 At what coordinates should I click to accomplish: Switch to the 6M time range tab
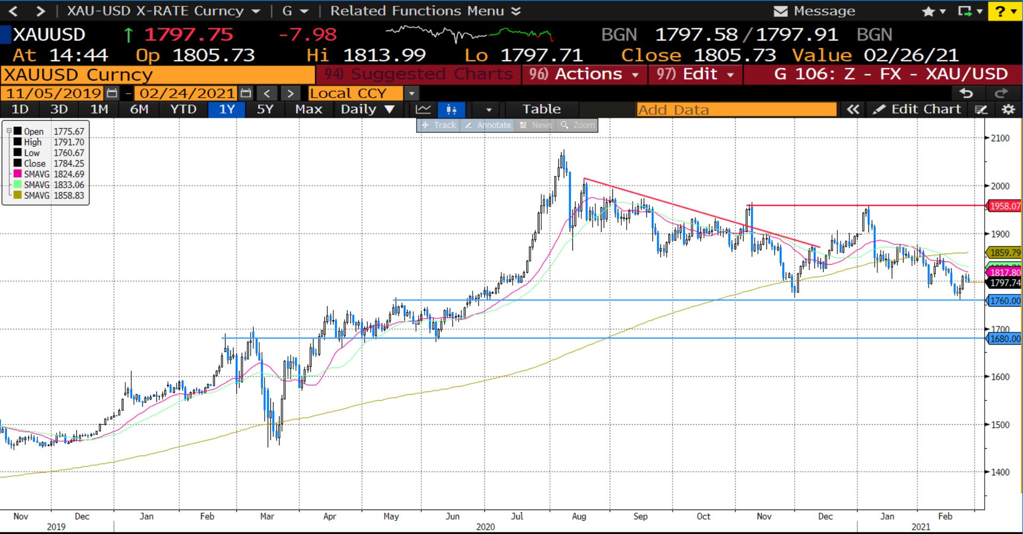(139, 109)
